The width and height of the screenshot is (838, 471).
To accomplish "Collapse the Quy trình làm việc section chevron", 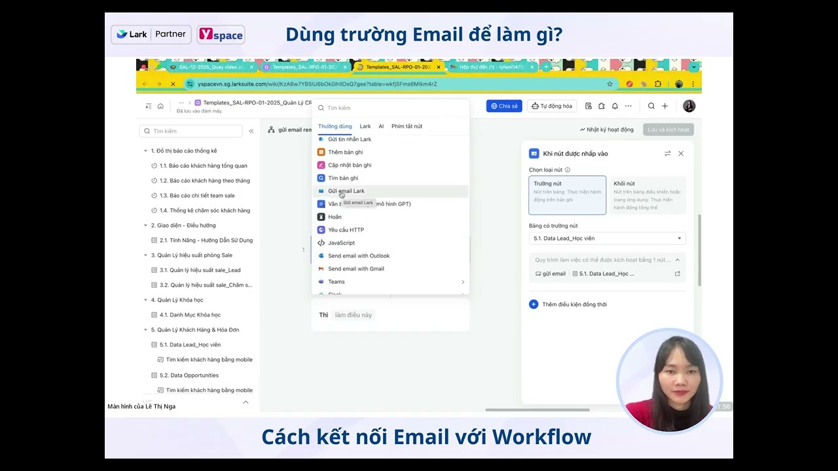I will (678, 260).
